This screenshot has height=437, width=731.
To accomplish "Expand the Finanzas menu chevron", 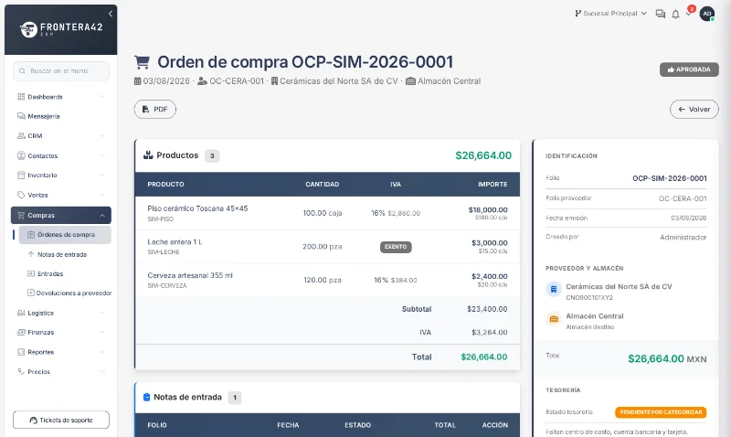I will click(x=102, y=333).
